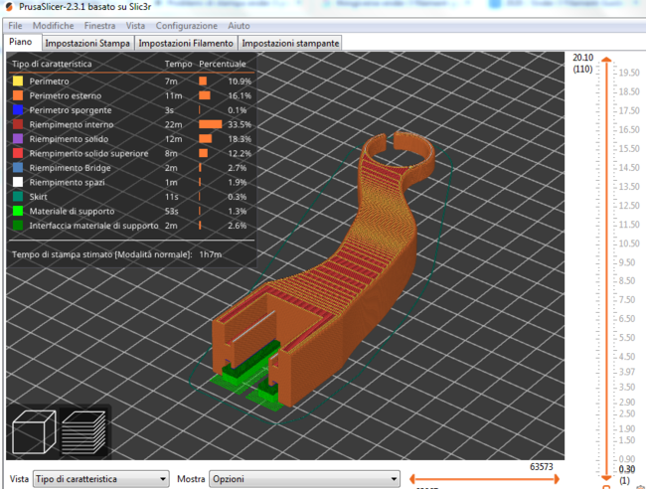Click the Perimetro esterno orange swatch
The width and height of the screenshot is (646, 489).
[17, 95]
